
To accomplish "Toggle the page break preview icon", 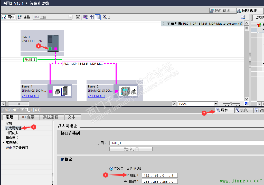I will (x=92, y=17).
